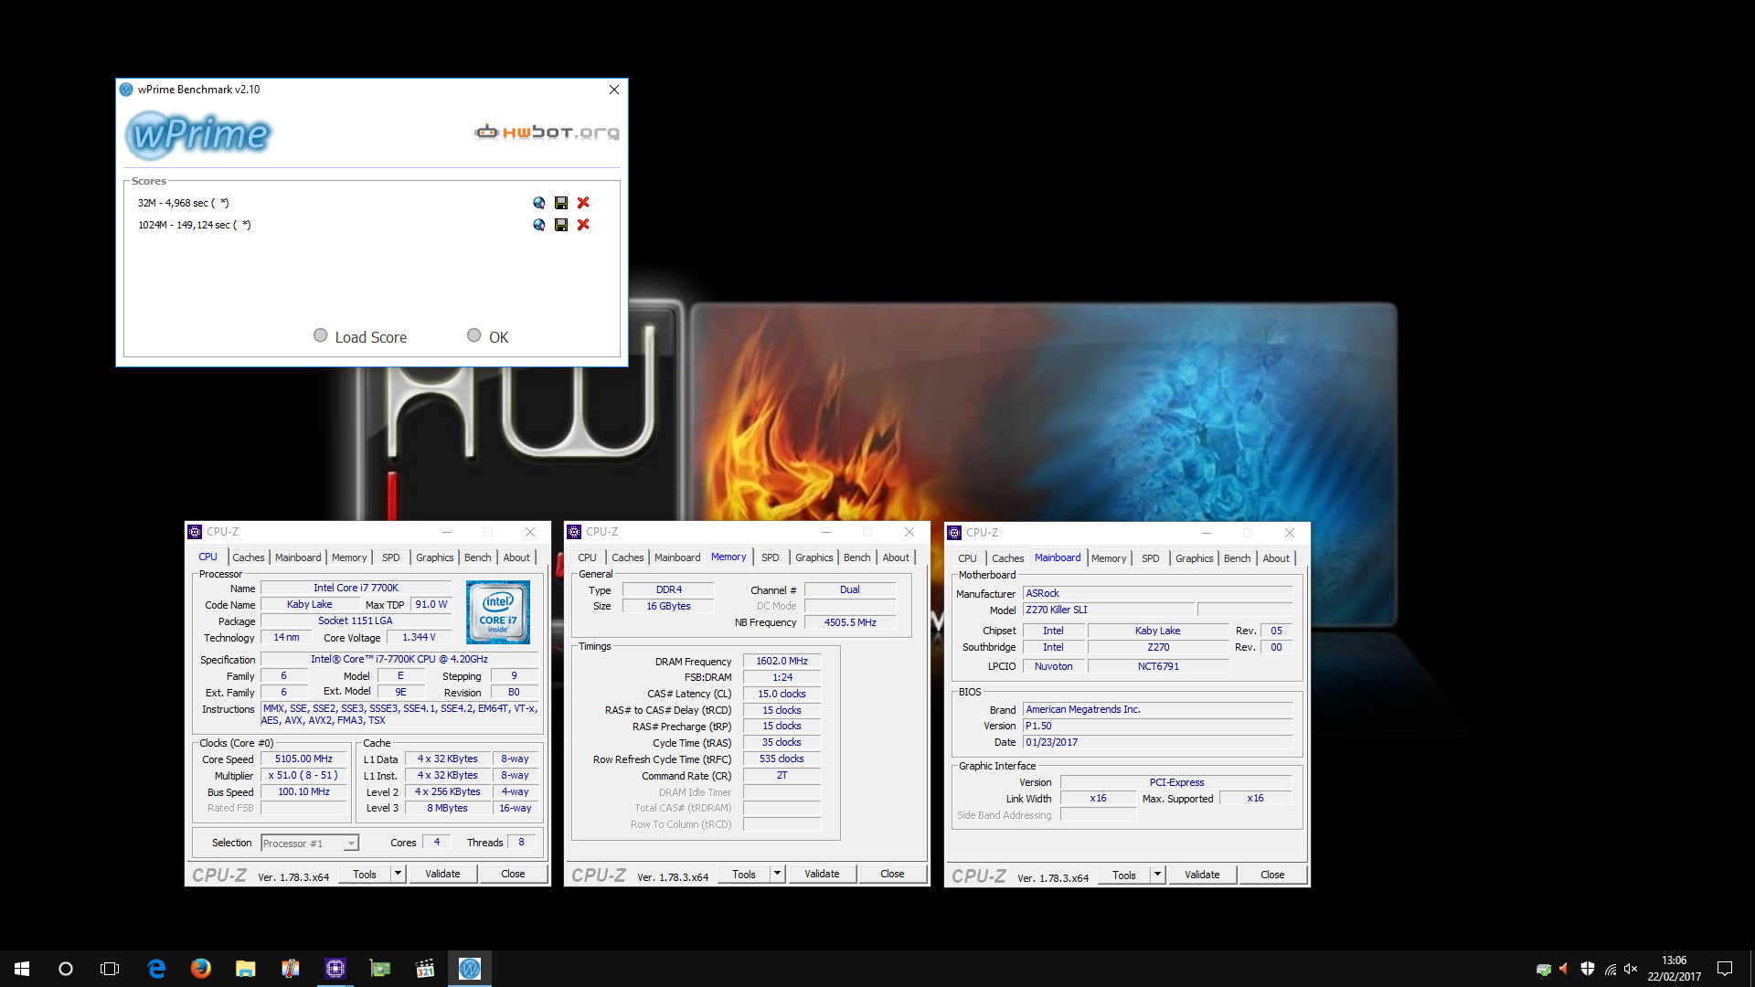Delete the 32M score with red X
This screenshot has width=1755, height=987.
(583, 203)
